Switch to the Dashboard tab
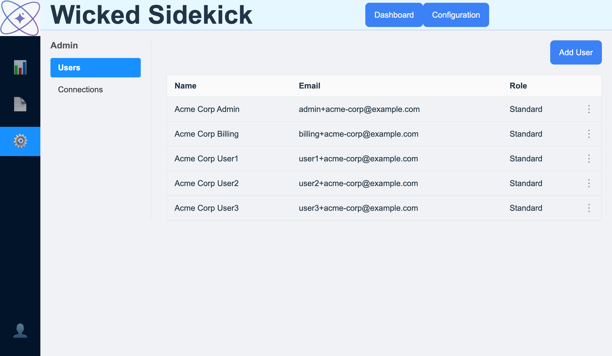 394,15
